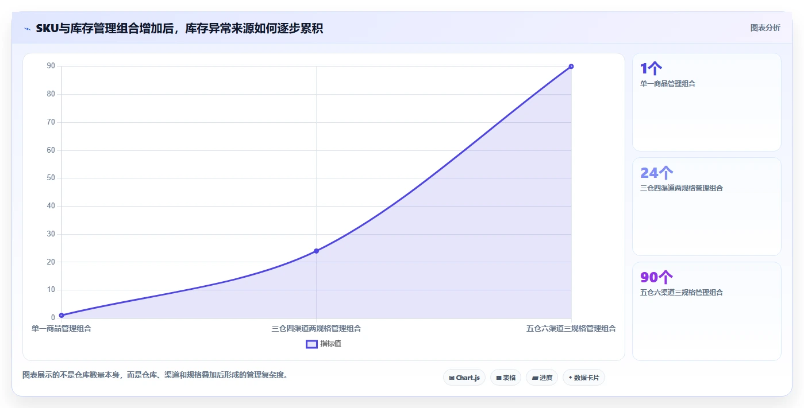This screenshot has height=408, width=804.
Task: Click the footnote about 管理复杂度
Action: click(155, 375)
